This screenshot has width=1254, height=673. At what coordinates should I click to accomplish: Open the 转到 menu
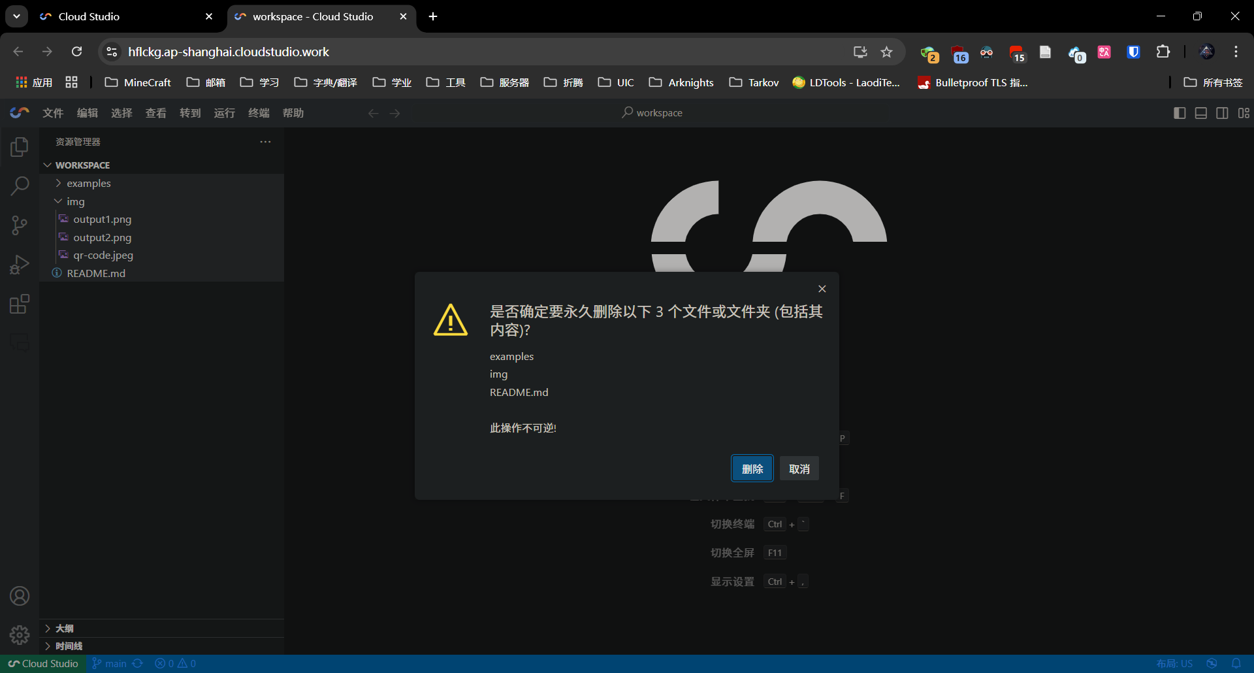click(x=190, y=113)
